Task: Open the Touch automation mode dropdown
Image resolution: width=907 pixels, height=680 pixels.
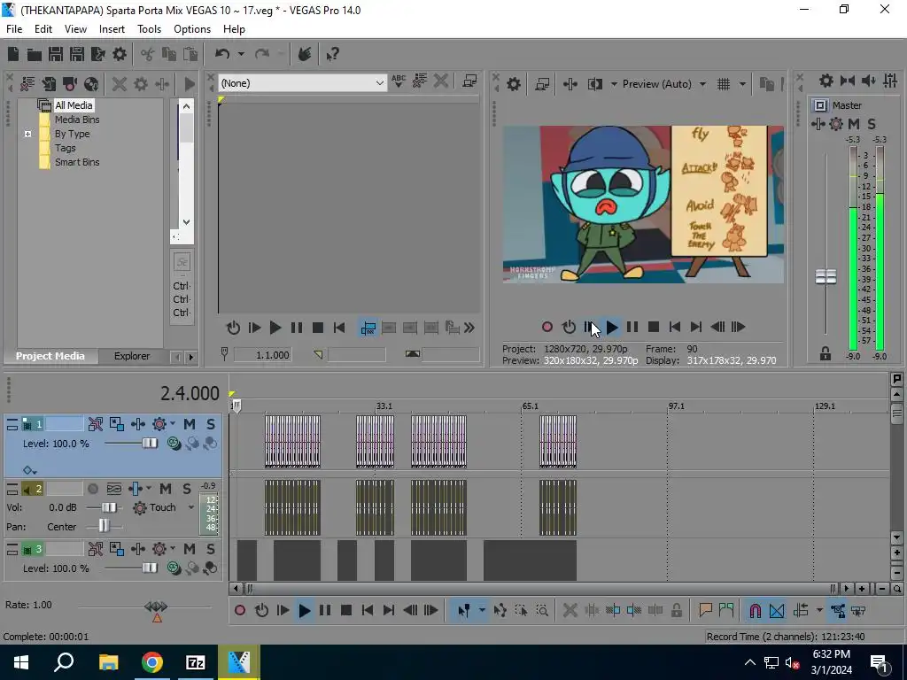Action: (x=191, y=507)
